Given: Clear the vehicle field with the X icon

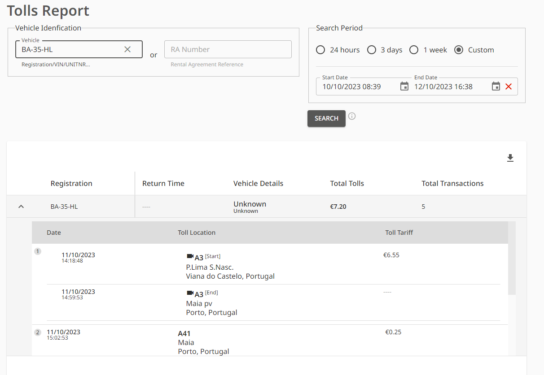Looking at the screenshot, I should (127, 49).
